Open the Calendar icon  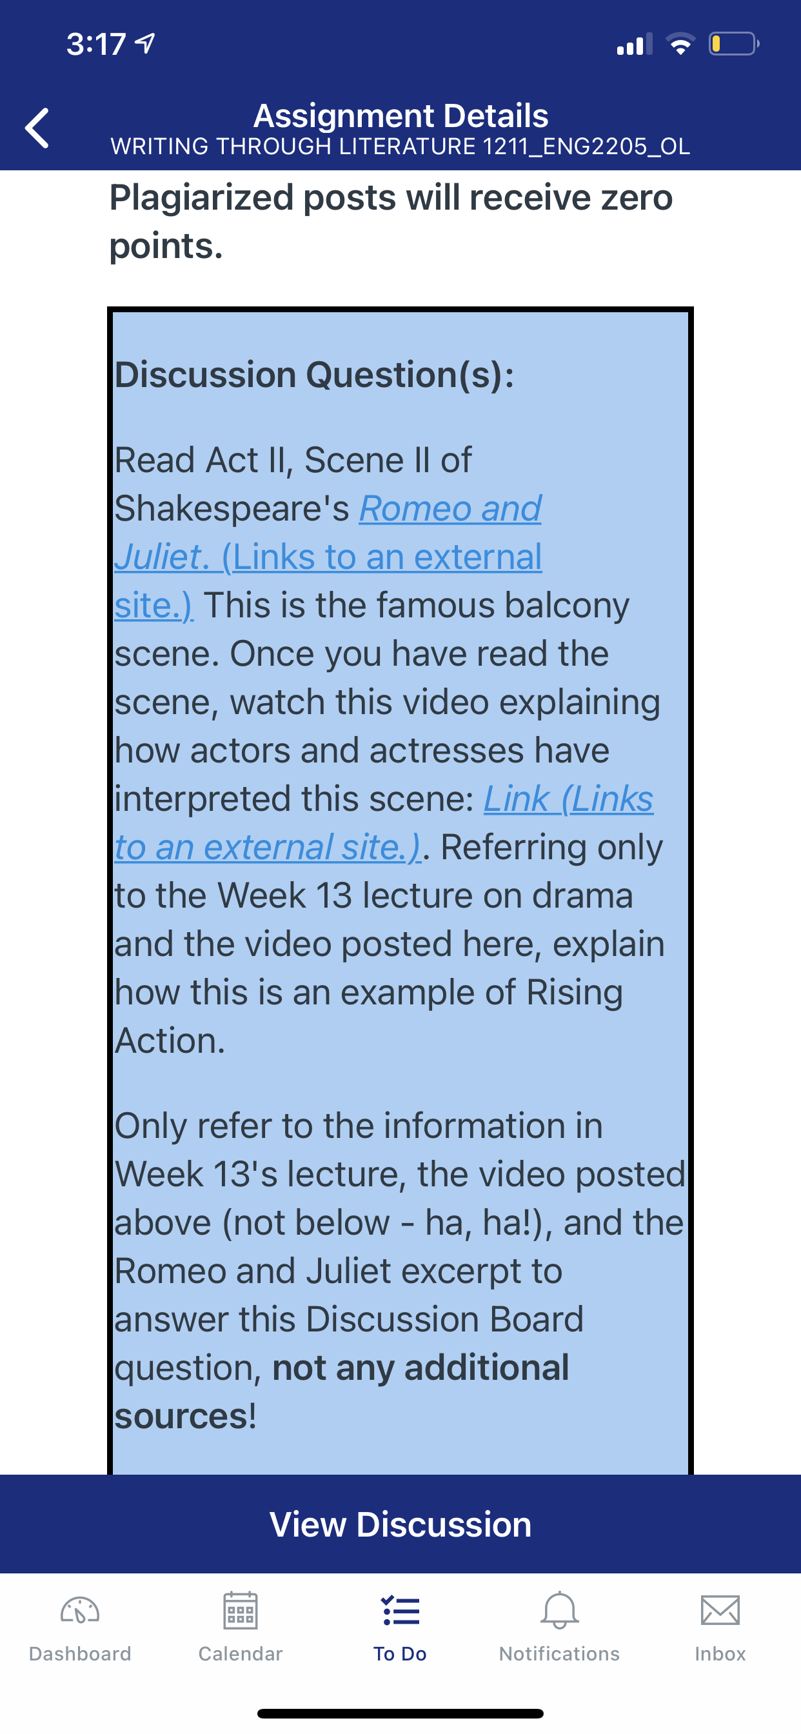(x=241, y=1611)
